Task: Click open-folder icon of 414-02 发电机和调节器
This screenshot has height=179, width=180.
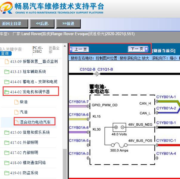Action: click(7, 92)
